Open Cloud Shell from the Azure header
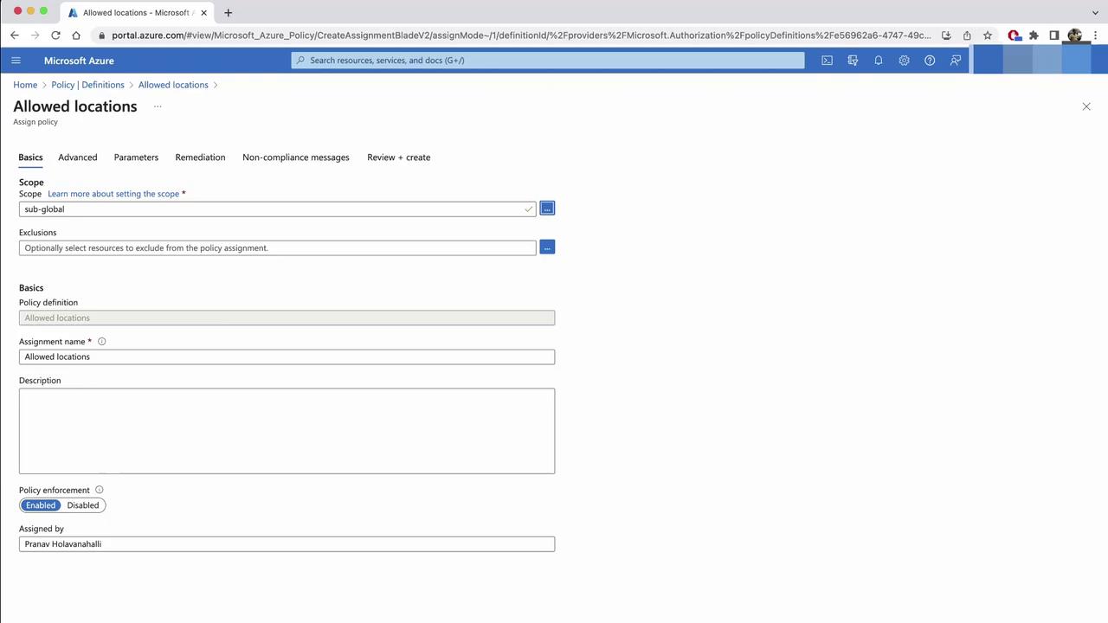Image resolution: width=1108 pixels, height=623 pixels. point(827,61)
